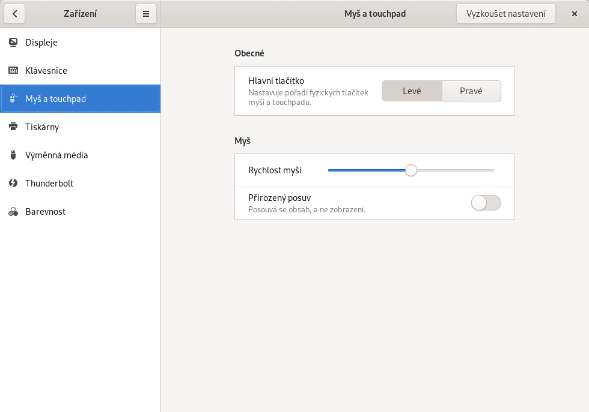The image size is (589, 412).
Task: Click the Výměnná média drive icon
Action: [13, 155]
